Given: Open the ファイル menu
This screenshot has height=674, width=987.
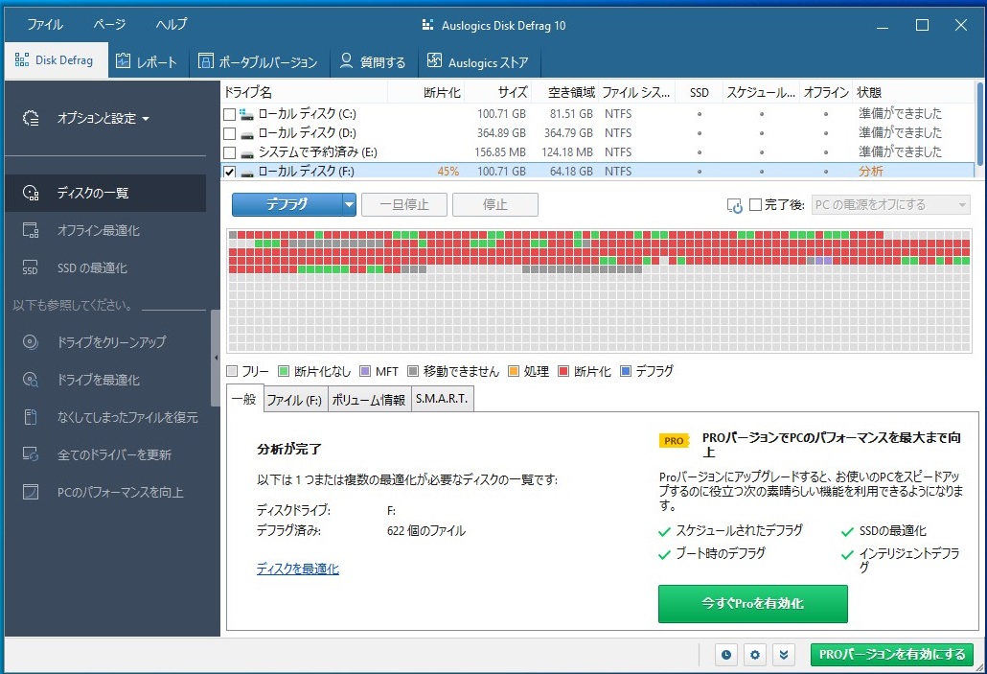Looking at the screenshot, I should (45, 25).
